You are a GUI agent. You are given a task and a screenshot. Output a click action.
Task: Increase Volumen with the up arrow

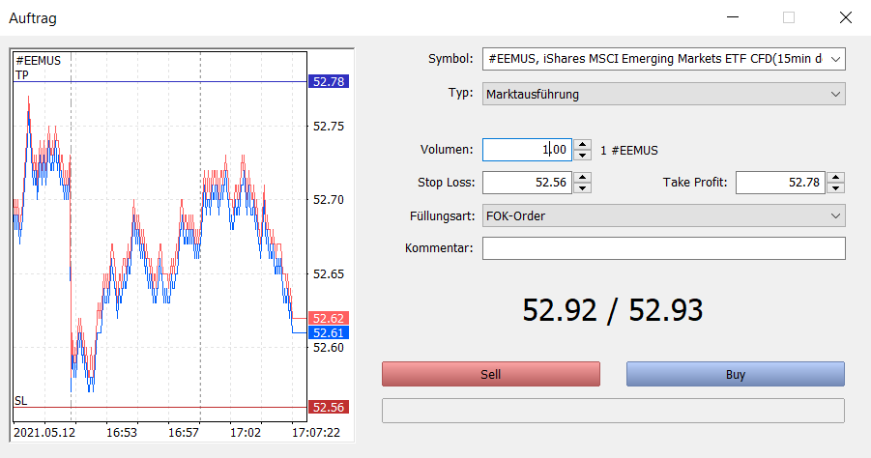point(582,145)
